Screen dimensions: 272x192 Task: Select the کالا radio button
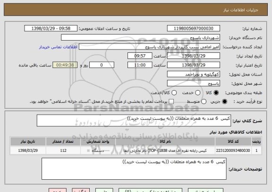[216, 93]
